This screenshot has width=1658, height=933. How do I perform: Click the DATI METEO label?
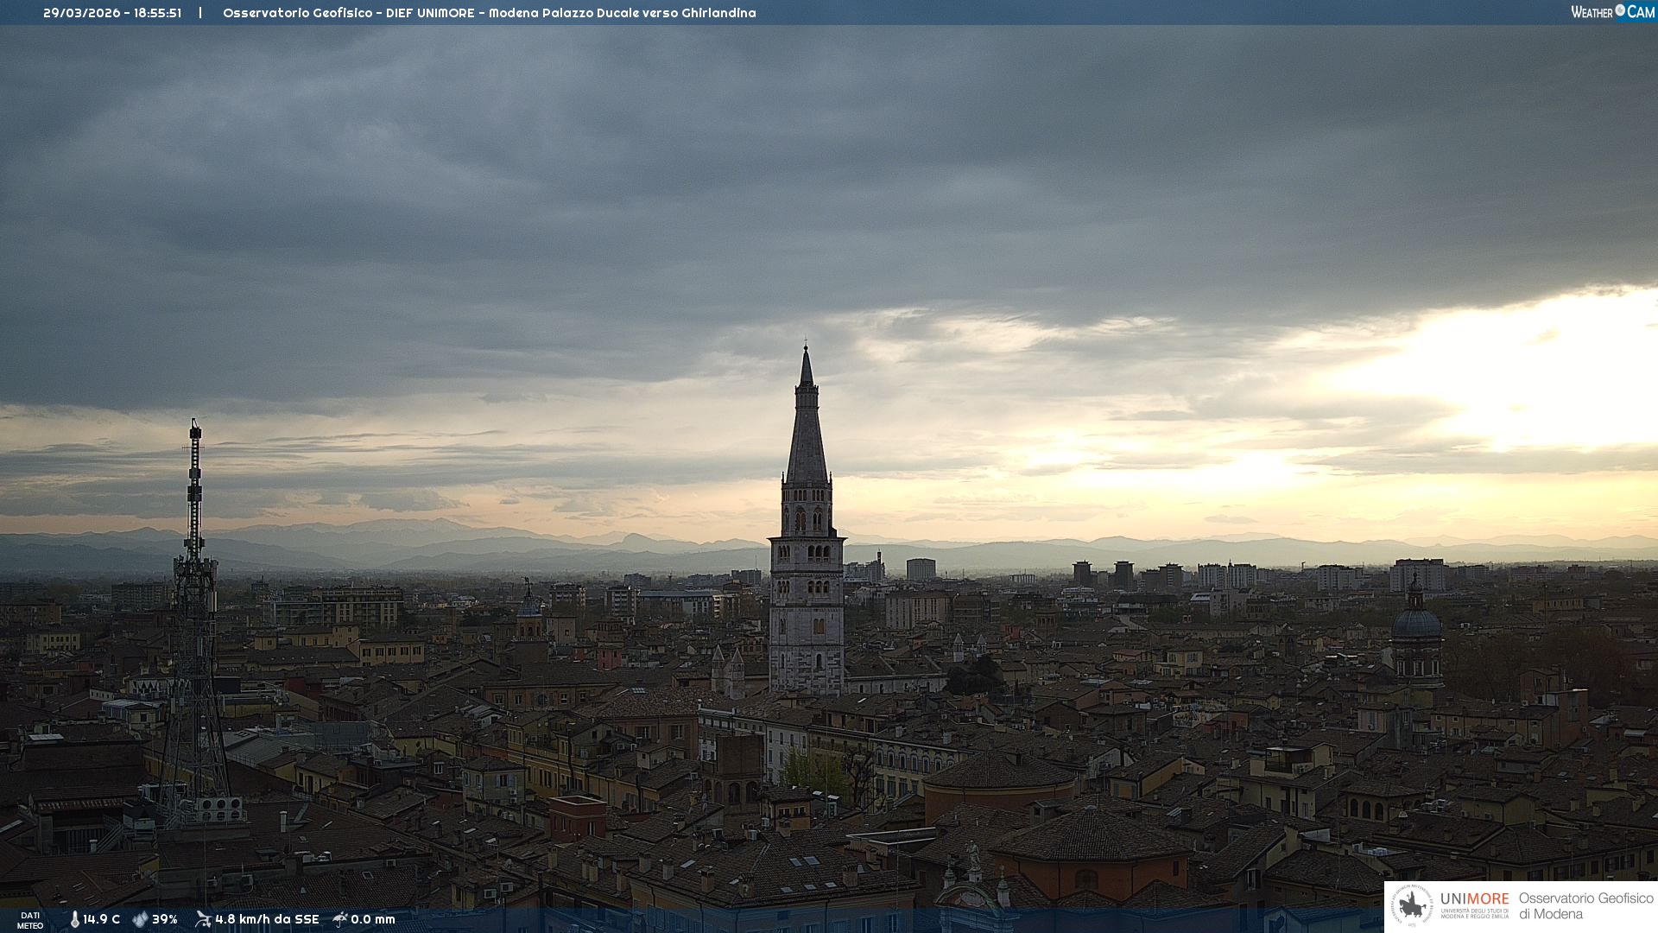coord(30,921)
